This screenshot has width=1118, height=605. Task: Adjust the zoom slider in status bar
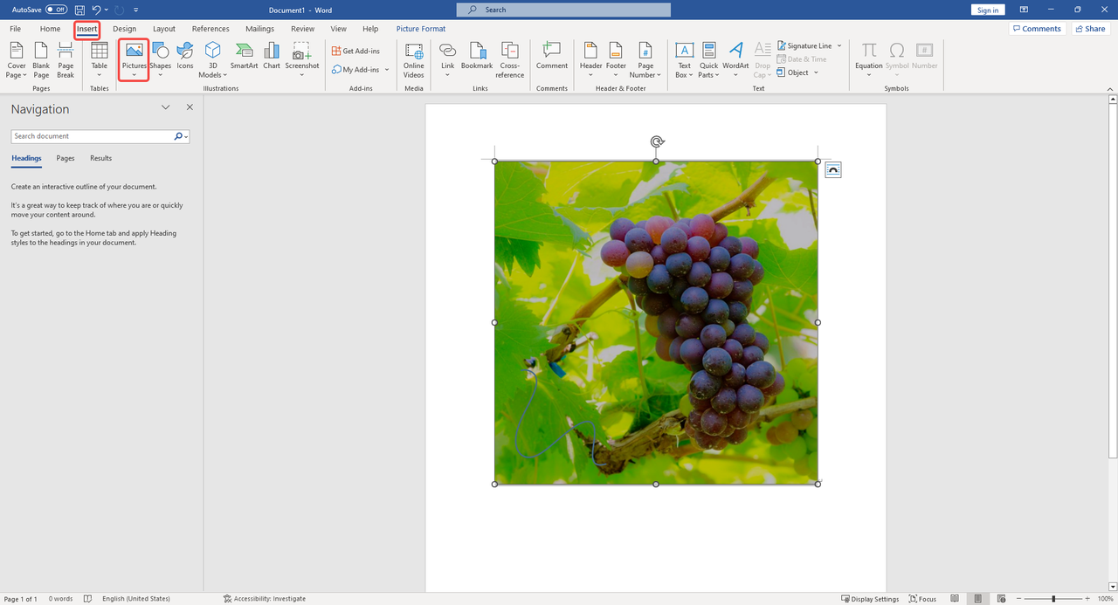click(1053, 599)
